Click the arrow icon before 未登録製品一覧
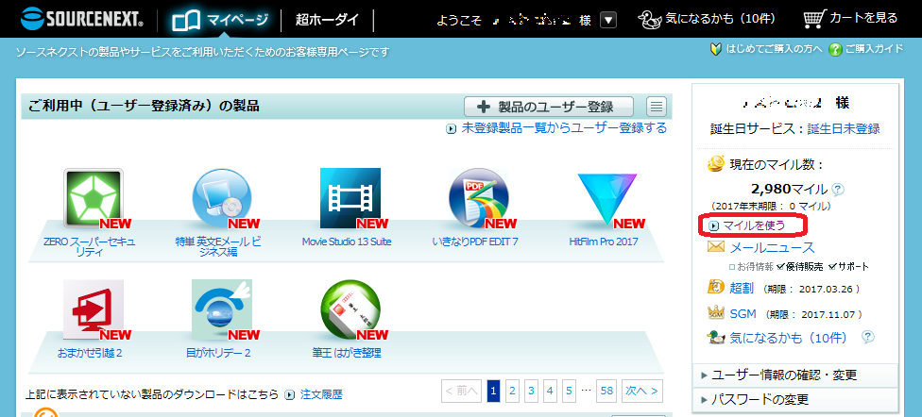 click(x=451, y=128)
